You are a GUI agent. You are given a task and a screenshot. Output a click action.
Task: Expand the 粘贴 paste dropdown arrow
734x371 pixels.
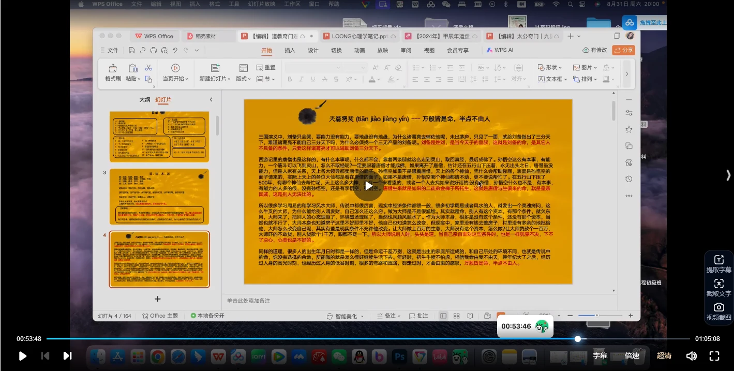(139, 79)
